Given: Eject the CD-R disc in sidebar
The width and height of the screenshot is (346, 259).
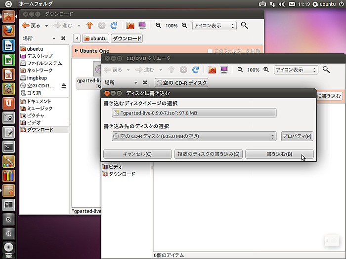Looking at the screenshot, I should [64, 86].
